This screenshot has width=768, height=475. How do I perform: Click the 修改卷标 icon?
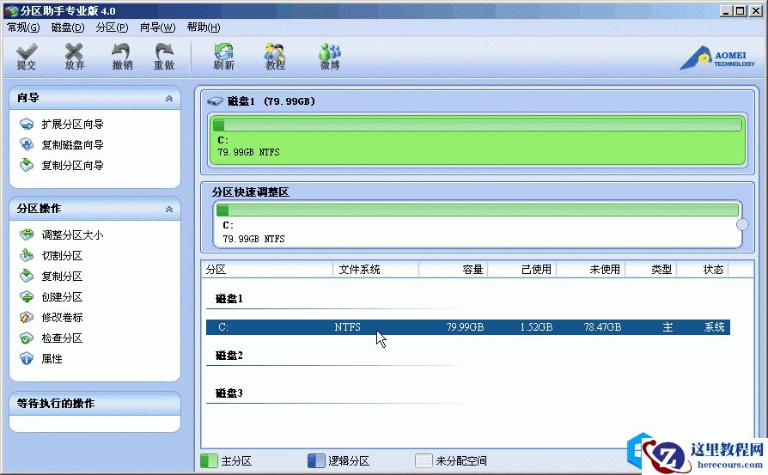(27, 317)
